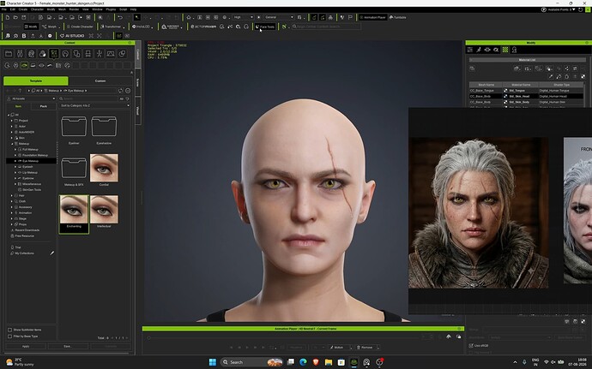Select the Project folder category icon in Content panel

pos(9,54)
